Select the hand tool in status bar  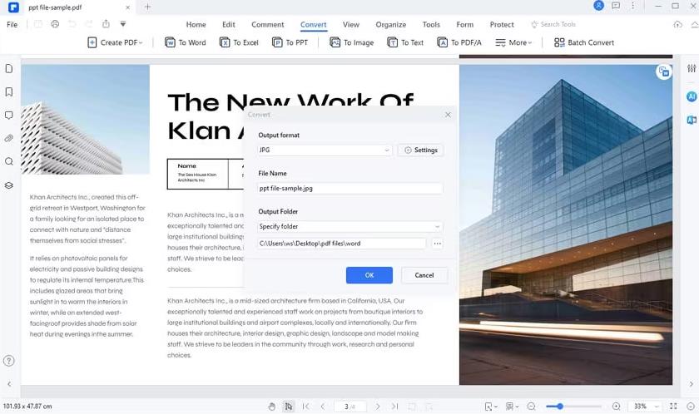[x=272, y=407]
